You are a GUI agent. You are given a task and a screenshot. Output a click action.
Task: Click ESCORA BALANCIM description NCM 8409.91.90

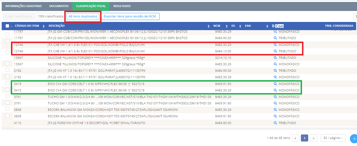[113, 116]
